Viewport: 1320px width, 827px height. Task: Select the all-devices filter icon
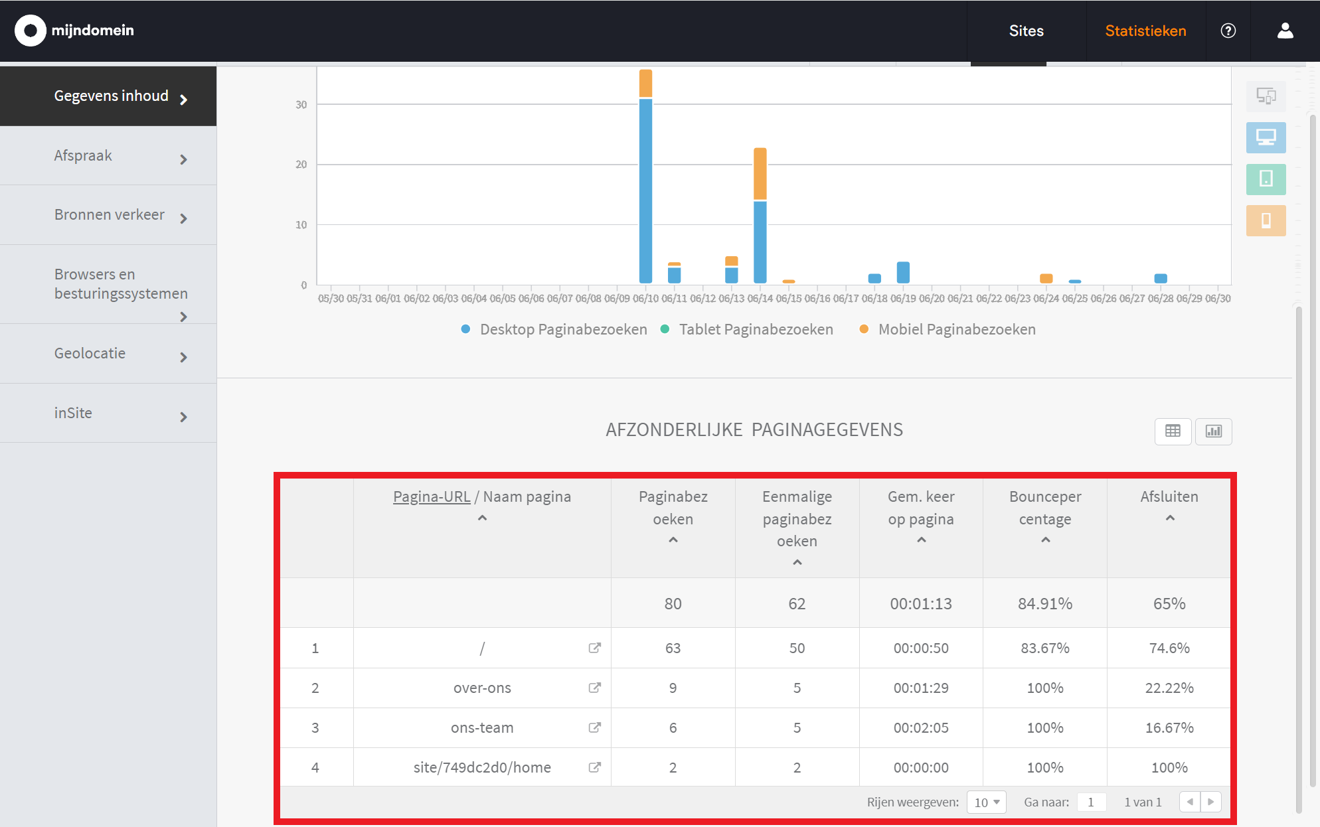[x=1266, y=96]
